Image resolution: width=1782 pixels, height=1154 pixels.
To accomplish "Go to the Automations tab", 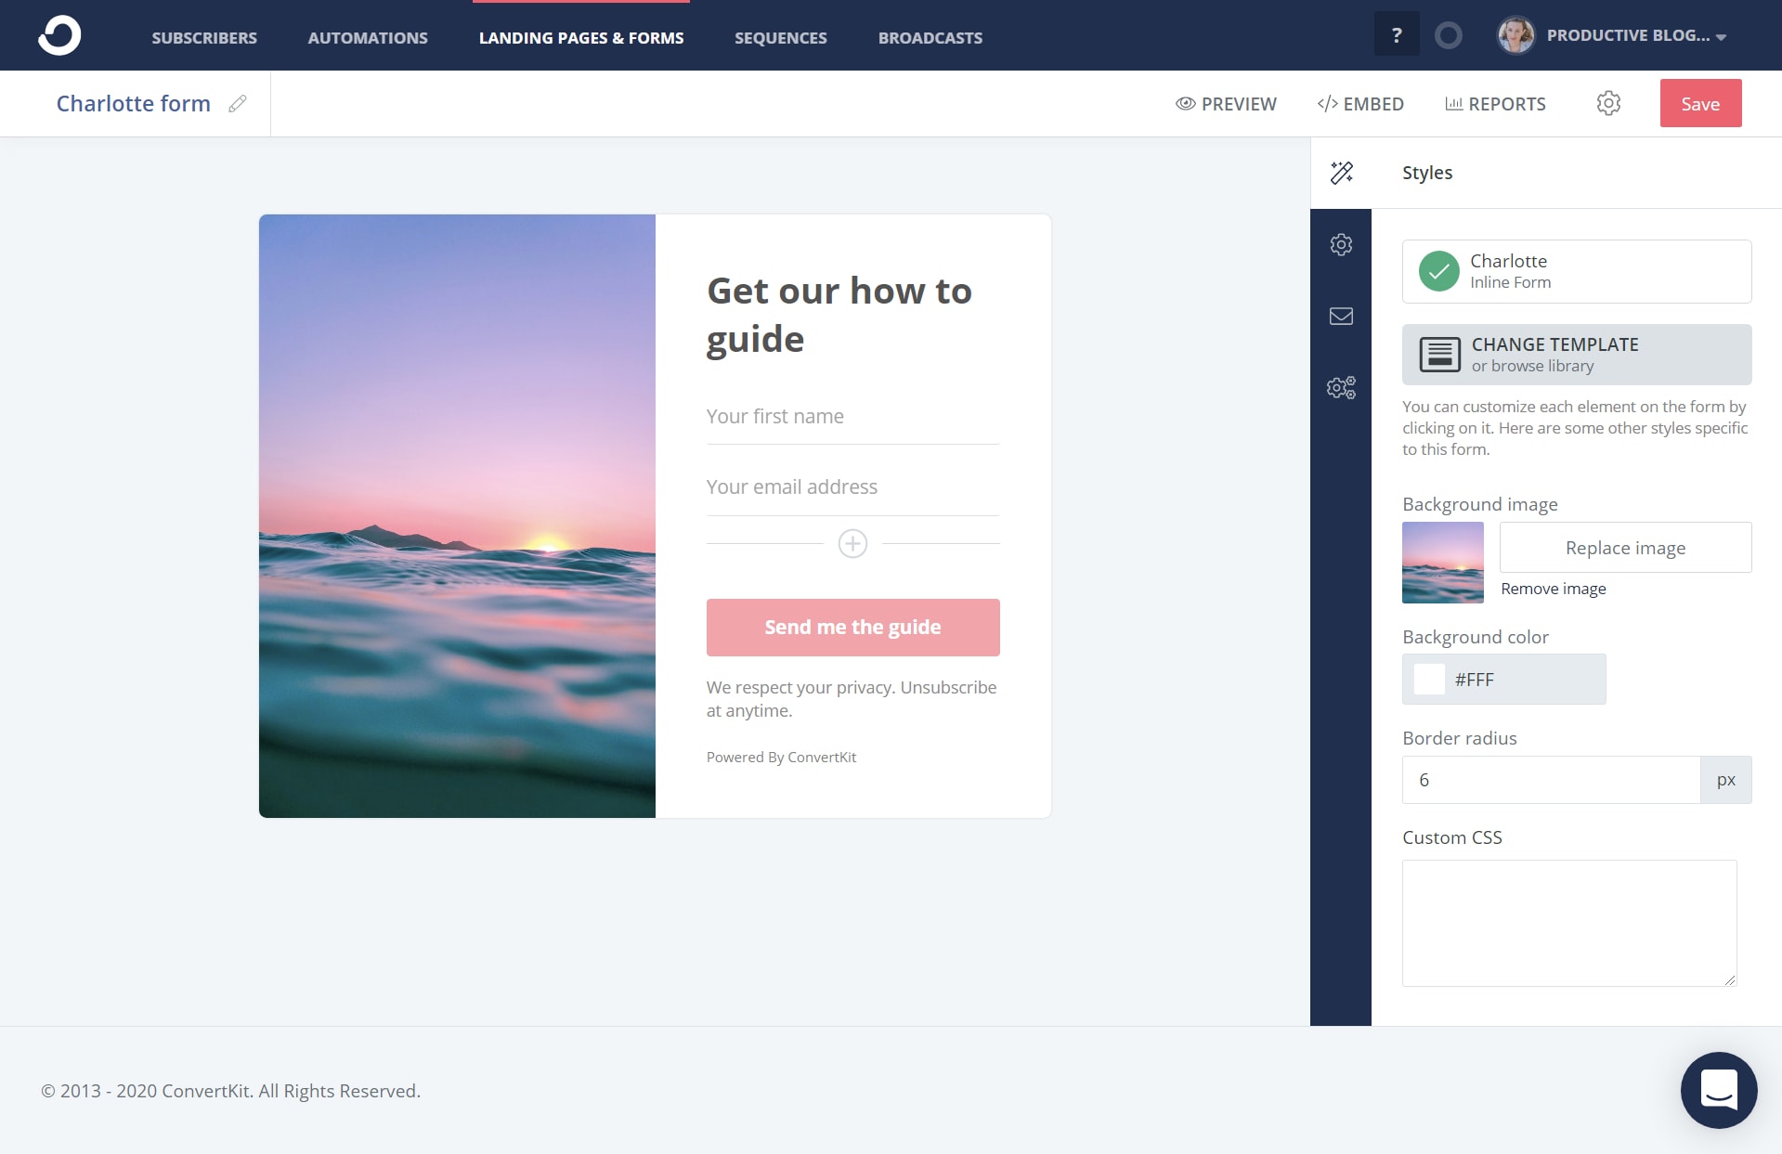I will click(x=368, y=38).
